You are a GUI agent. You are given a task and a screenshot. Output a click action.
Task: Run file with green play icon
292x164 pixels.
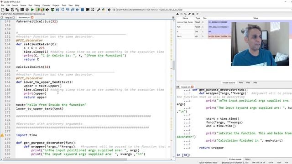[x=32, y=10]
